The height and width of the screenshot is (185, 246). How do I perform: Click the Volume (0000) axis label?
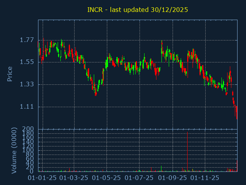(x=14, y=150)
